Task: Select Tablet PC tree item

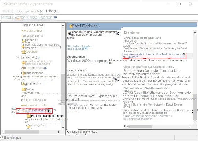Action: click(28, 57)
